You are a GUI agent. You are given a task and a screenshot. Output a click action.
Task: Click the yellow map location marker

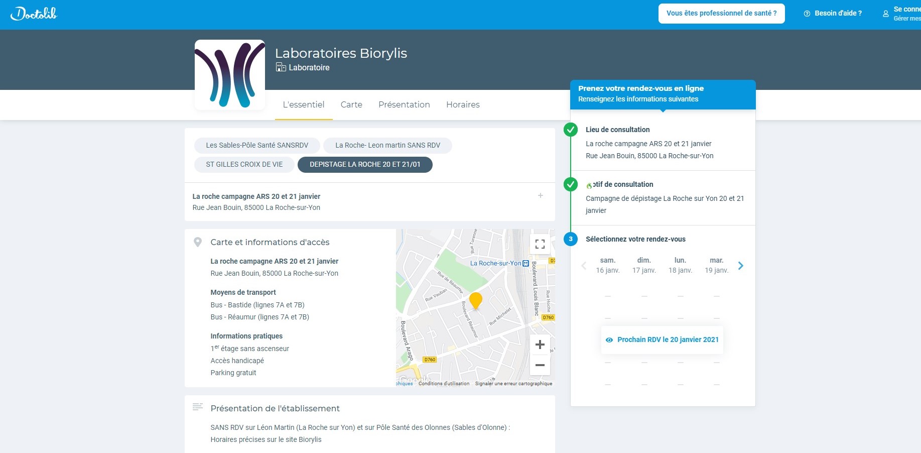(x=475, y=300)
